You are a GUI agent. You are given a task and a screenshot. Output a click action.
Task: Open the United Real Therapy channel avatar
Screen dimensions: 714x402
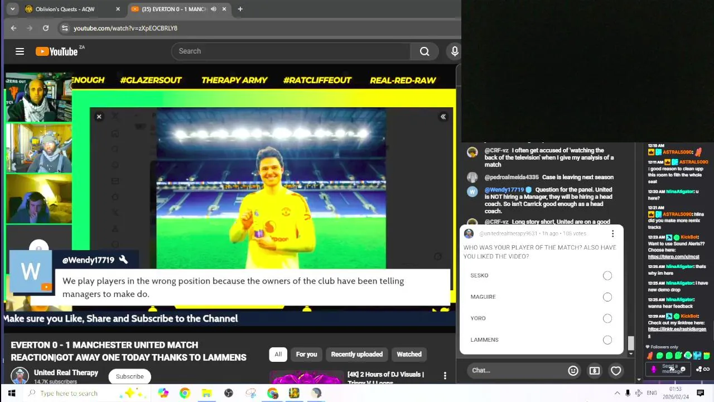point(20,376)
